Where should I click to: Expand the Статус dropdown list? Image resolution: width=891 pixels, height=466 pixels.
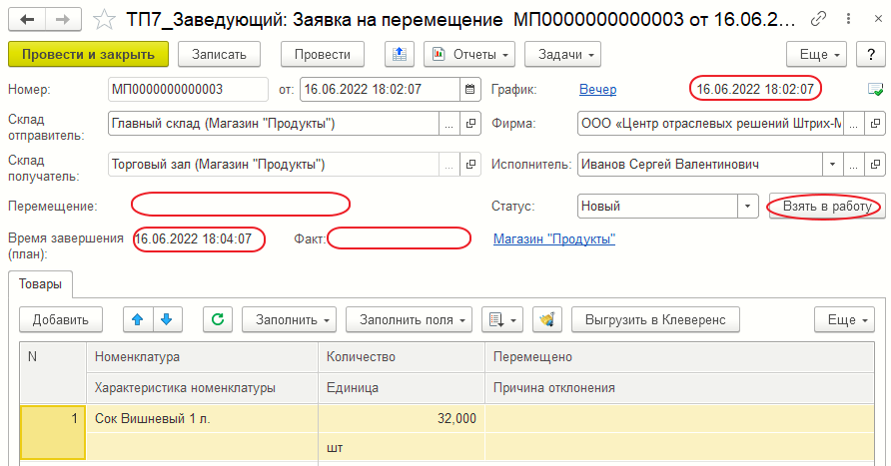click(747, 207)
